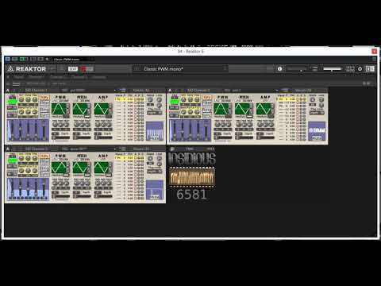Click Mute in SID Channel 1

click(x=155, y=138)
